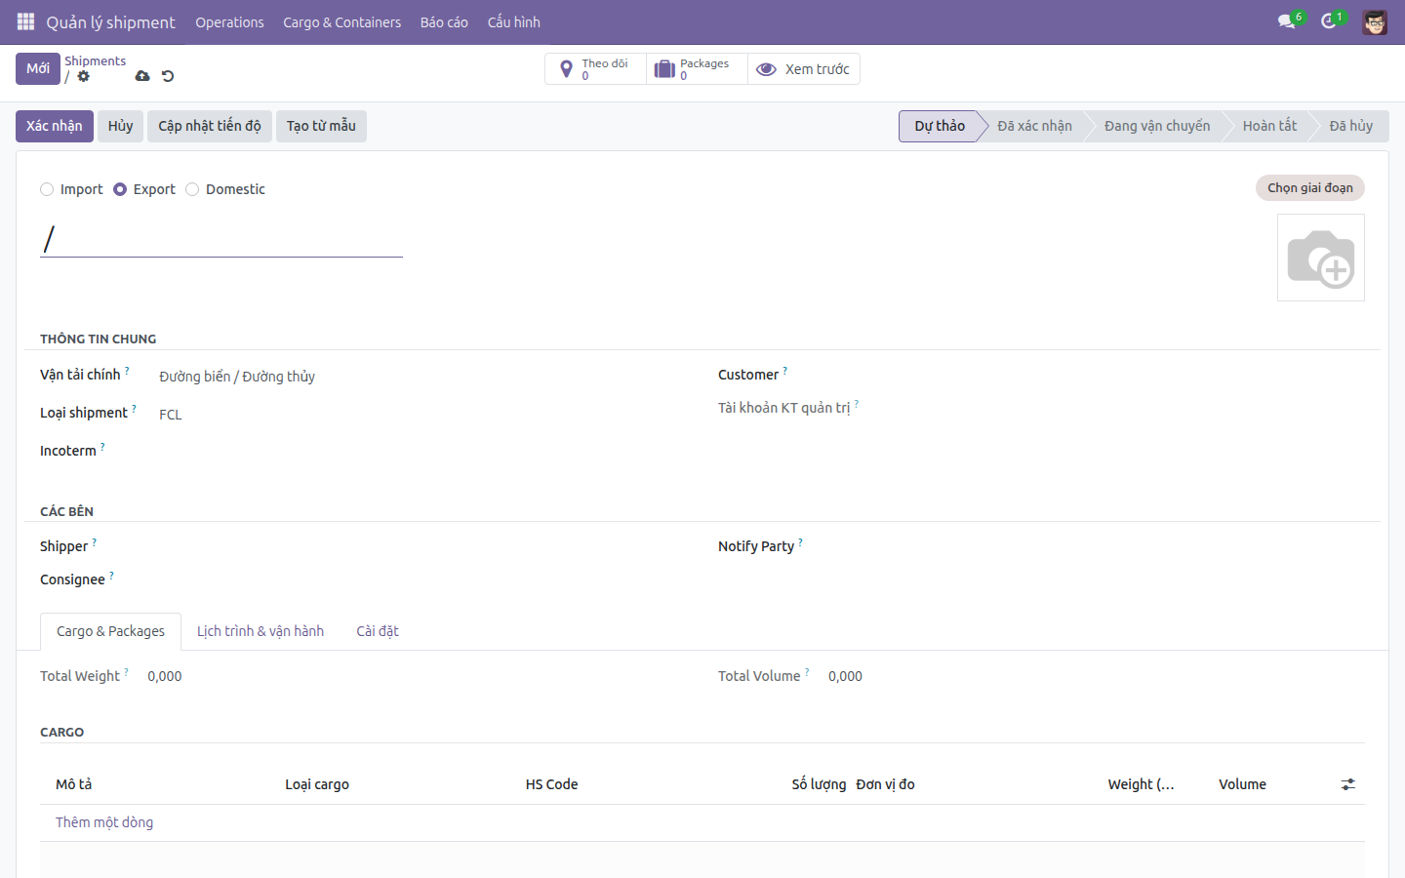Viewport: 1405px width, 878px height.
Task: Upload image via the camera placeholder thumbnail
Action: [1321, 258]
